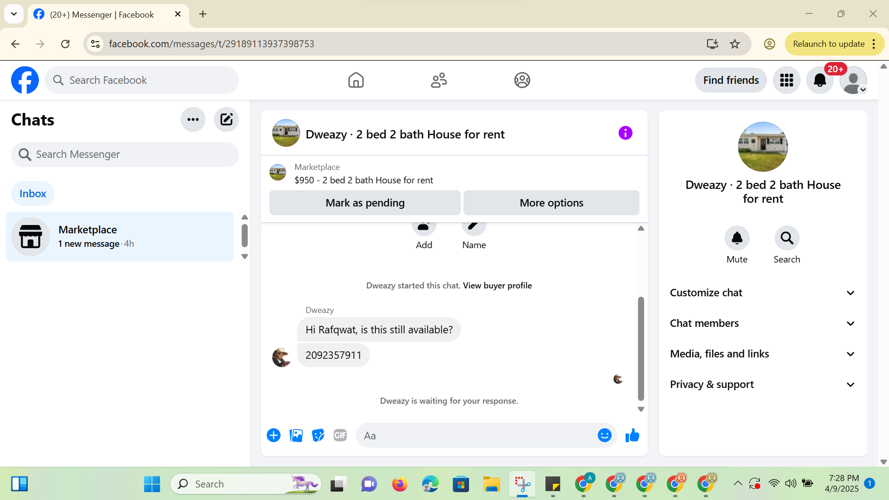889x500 pixels.
Task: Click Dweazy's avatar beside the message
Action: pyautogui.click(x=281, y=357)
